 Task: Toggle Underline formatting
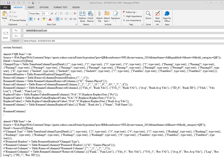38,19
